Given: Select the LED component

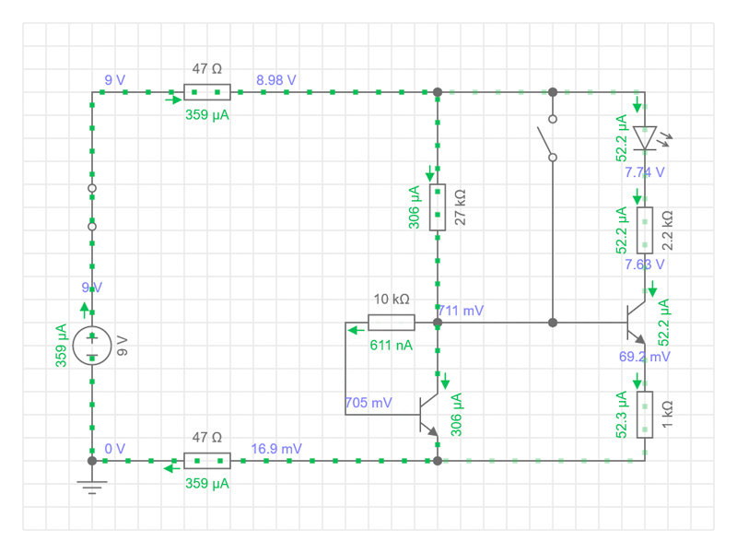Looking at the screenshot, I should (x=645, y=138).
